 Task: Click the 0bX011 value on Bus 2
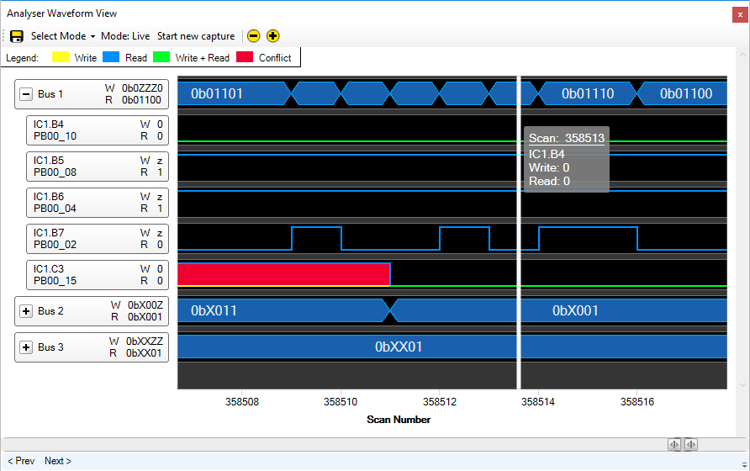coord(214,310)
